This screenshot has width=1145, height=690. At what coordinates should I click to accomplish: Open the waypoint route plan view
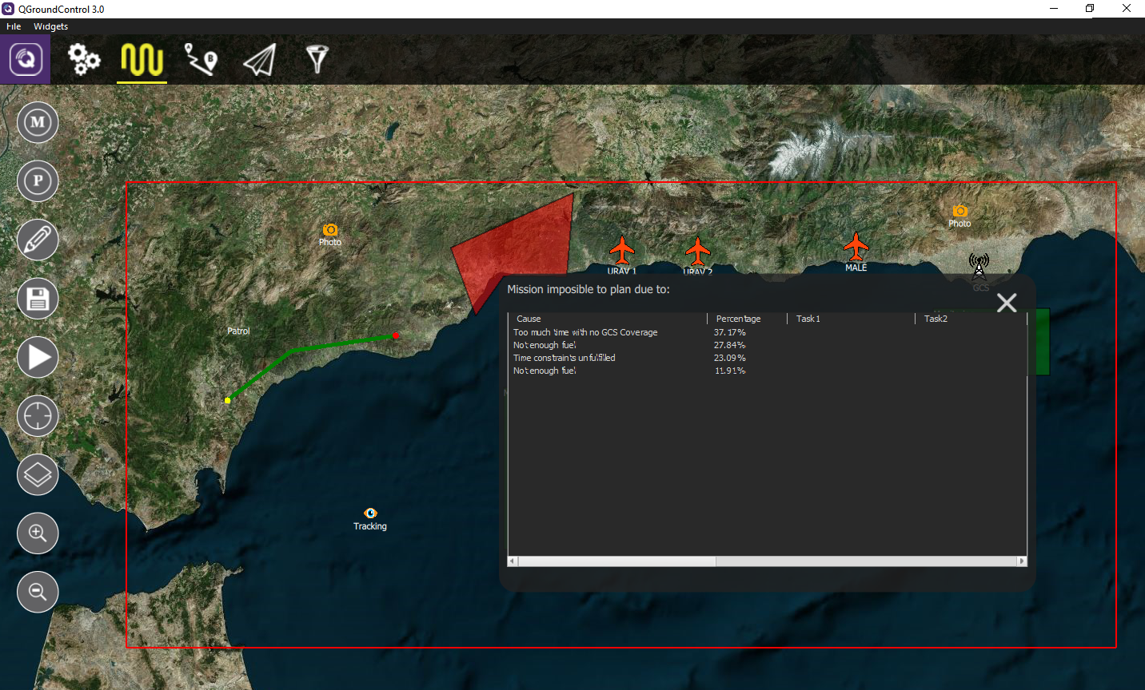(201, 59)
